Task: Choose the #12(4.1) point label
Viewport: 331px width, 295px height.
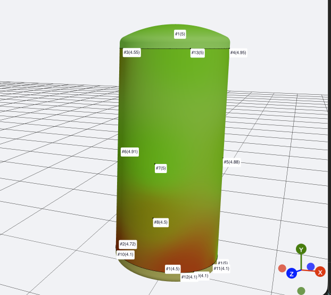Action: click(189, 277)
